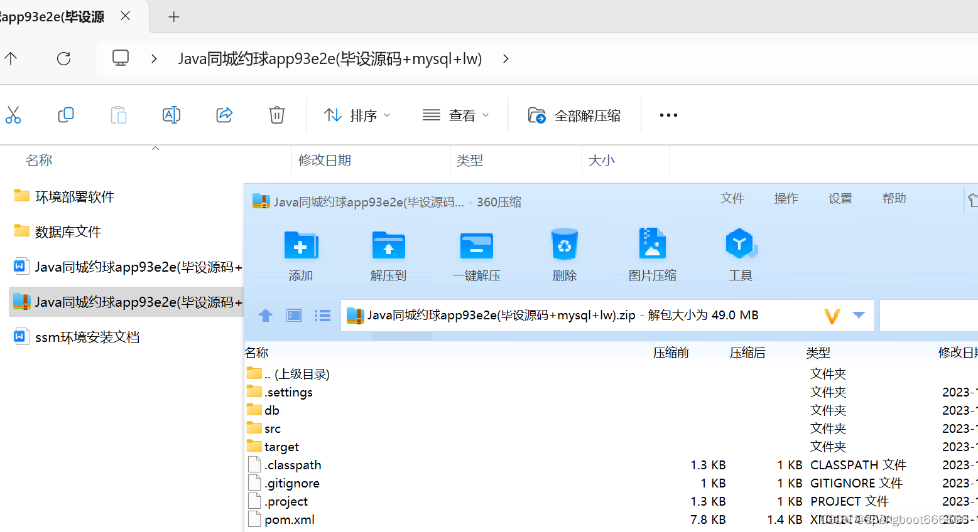Image resolution: width=978 pixels, height=532 pixels.
Task: Expand the 360压缩 path dropdown arrow
Action: [859, 315]
